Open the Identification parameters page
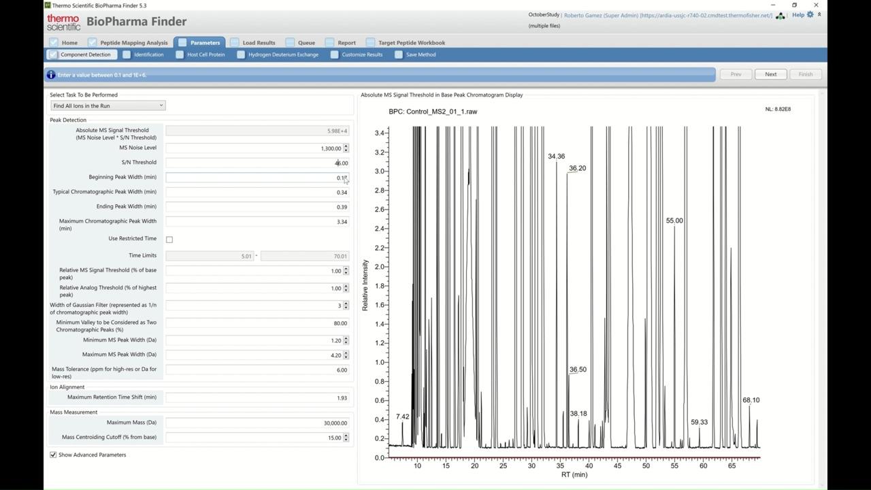The height and width of the screenshot is (490, 871). [x=148, y=54]
